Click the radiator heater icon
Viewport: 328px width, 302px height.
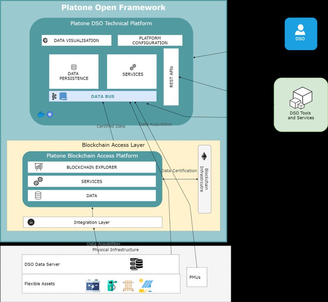coord(128,285)
